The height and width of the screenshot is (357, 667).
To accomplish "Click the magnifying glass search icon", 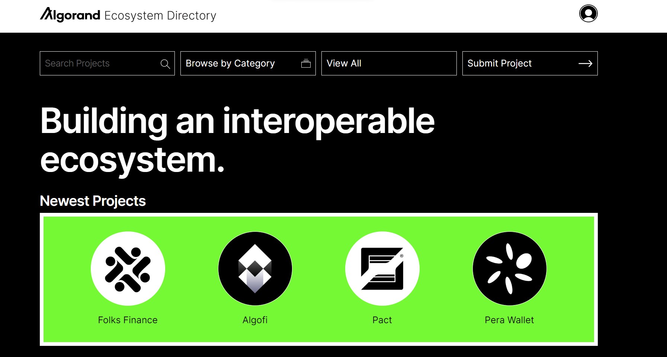I will click(165, 64).
